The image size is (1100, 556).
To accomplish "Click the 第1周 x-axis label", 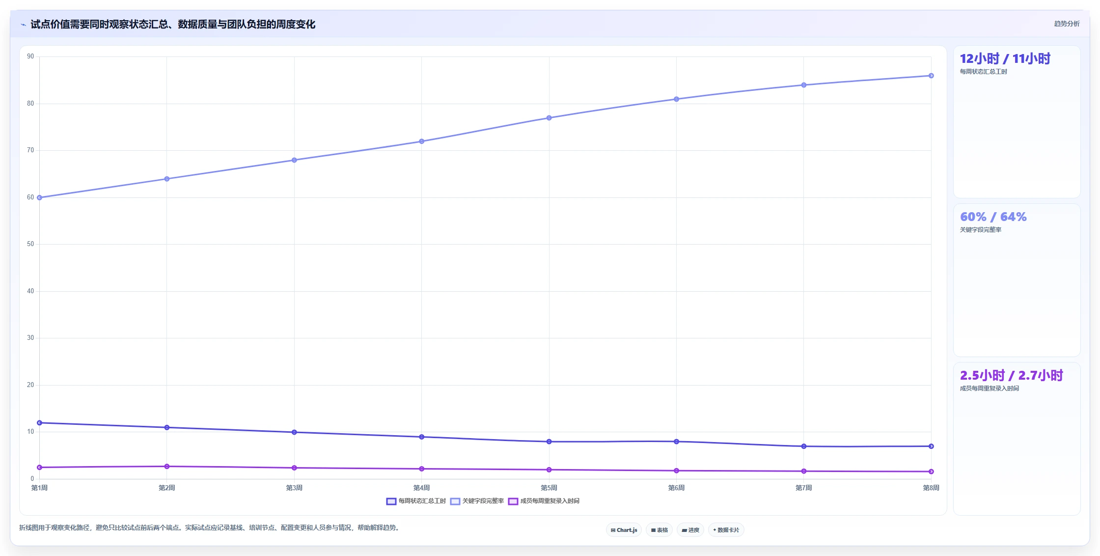I will 40,488.
